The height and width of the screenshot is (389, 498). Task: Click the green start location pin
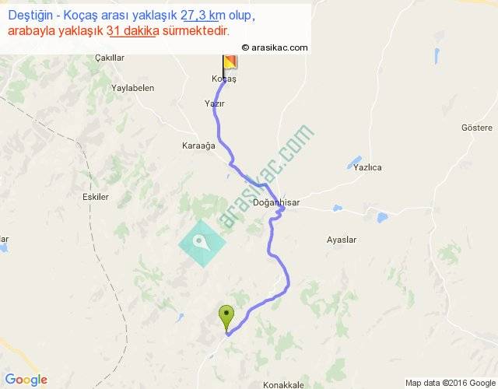(226, 319)
